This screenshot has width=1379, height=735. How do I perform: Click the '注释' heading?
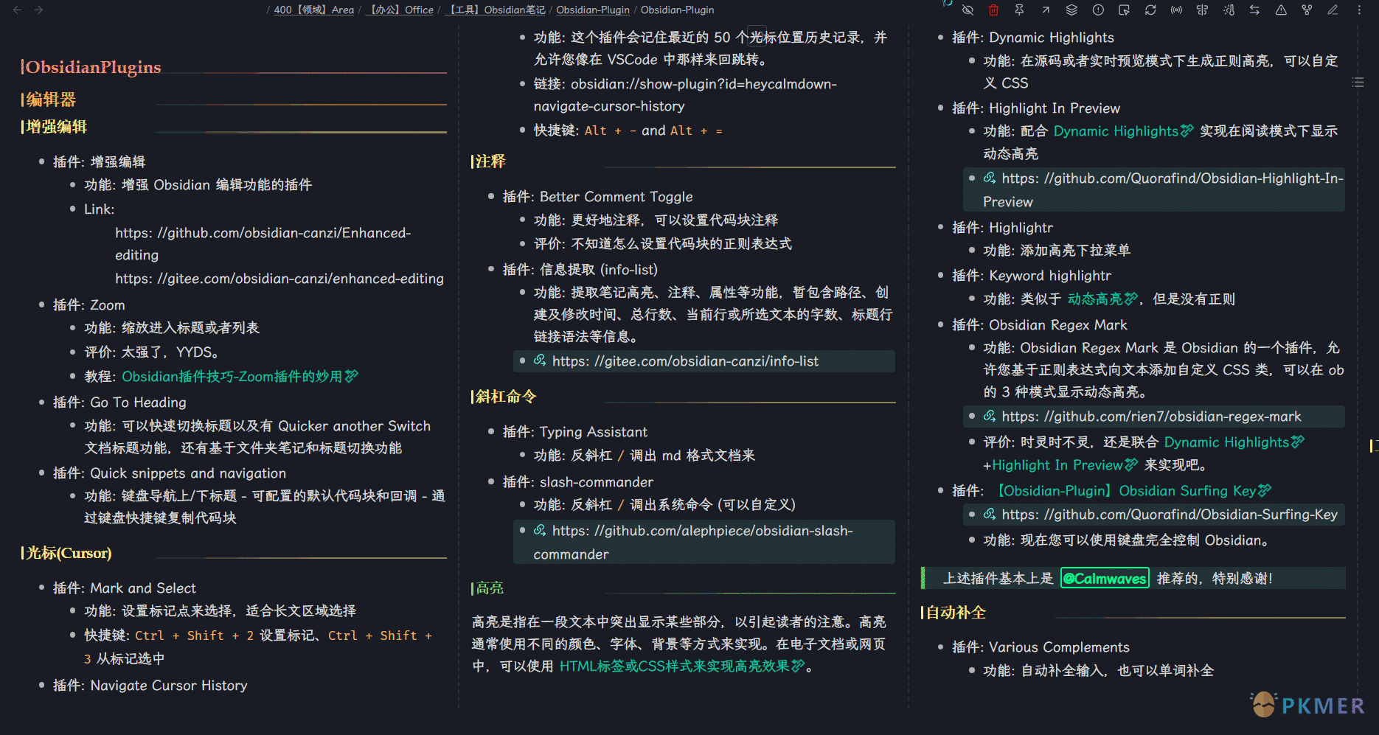[x=490, y=161]
